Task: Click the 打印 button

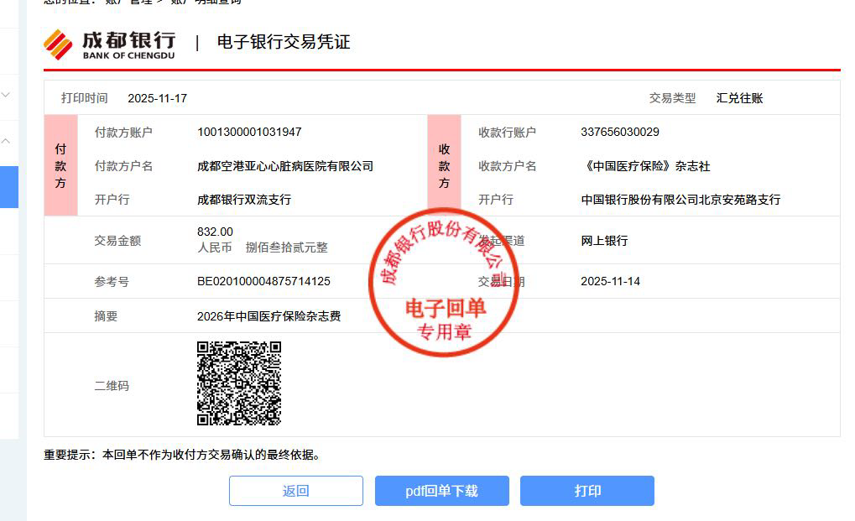Action: pyautogui.click(x=587, y=491)
